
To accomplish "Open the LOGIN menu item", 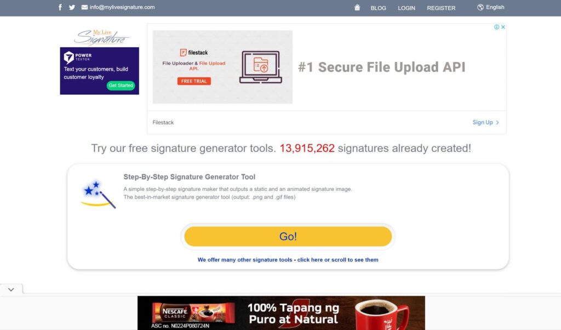I will tap(407, 8).
